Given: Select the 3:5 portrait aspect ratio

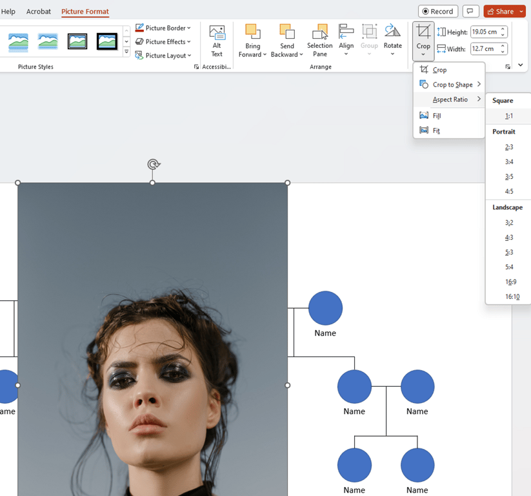Looking at the screenshot, I should 508,176.
